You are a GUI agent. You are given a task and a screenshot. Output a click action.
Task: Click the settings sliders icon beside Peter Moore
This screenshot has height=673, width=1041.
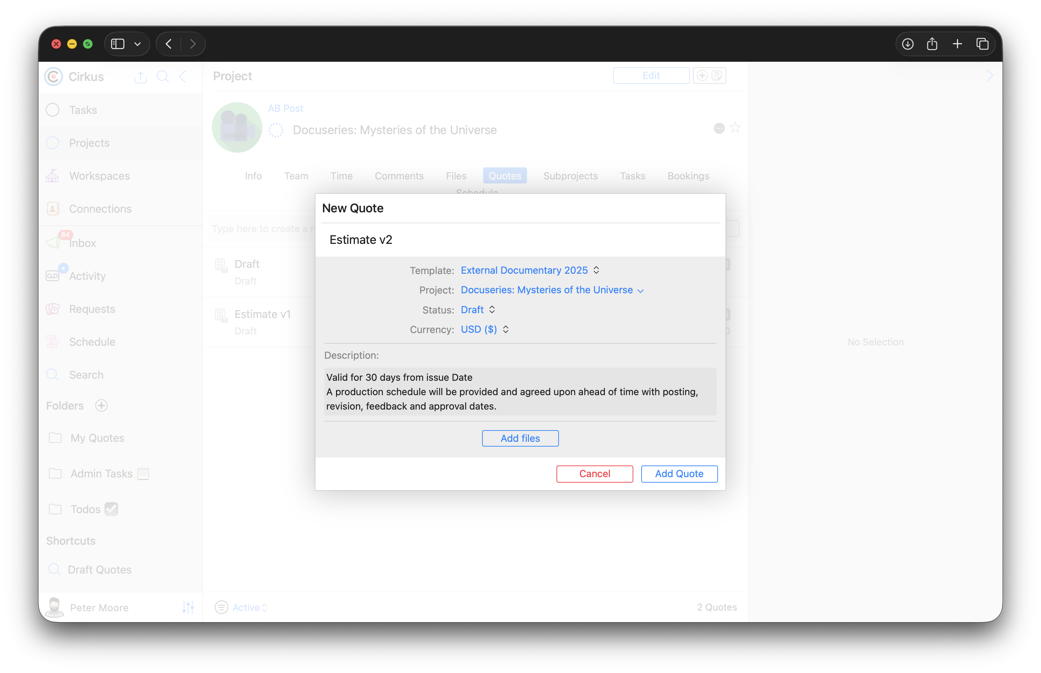188,607
